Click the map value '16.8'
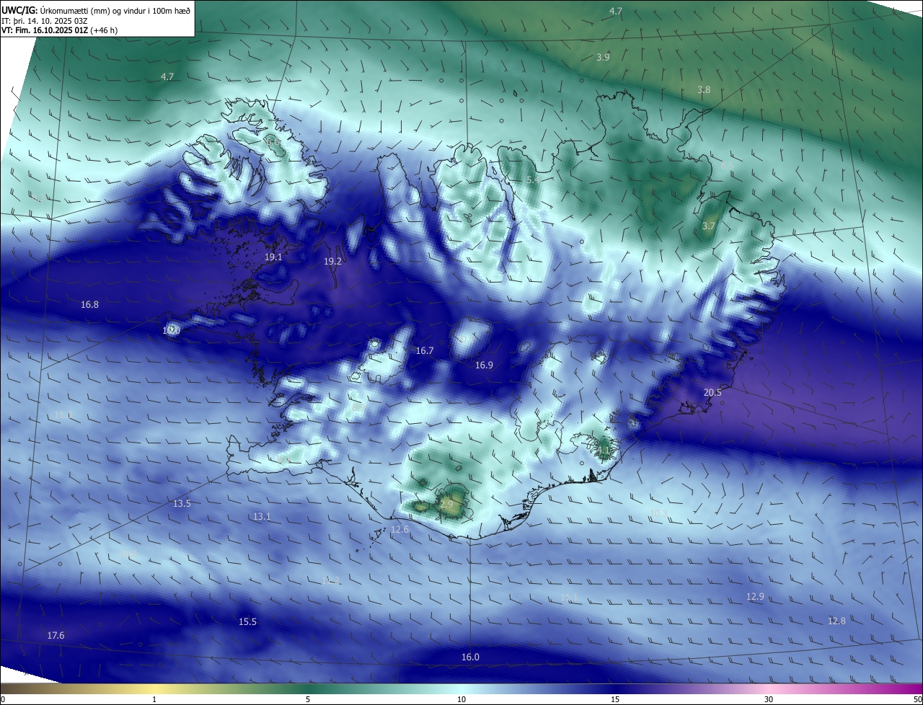 [x=89, y=305]
